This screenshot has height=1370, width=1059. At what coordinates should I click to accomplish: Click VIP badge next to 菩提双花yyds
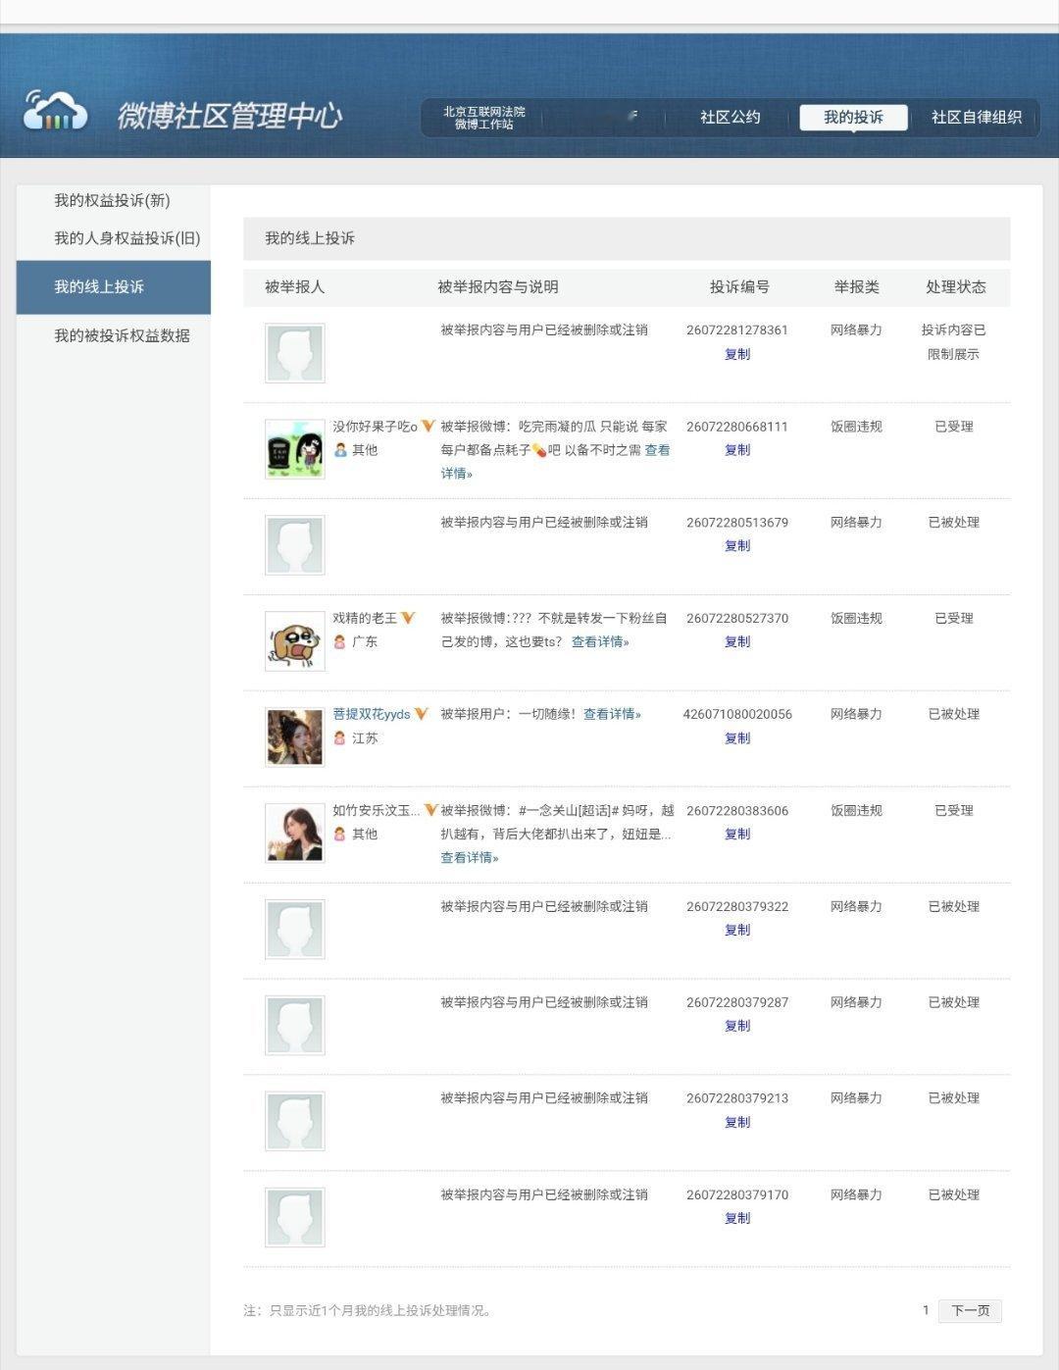point(422,714)
